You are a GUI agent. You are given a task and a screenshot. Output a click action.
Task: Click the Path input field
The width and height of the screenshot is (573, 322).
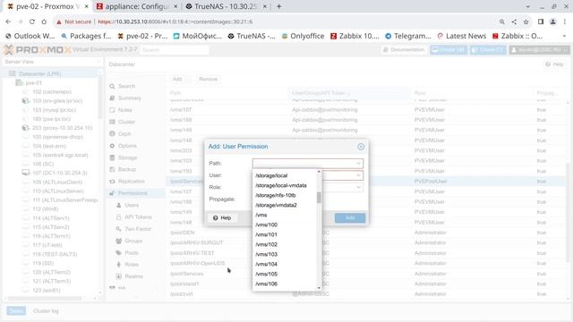pyautogui.click(x=304, y=163)
